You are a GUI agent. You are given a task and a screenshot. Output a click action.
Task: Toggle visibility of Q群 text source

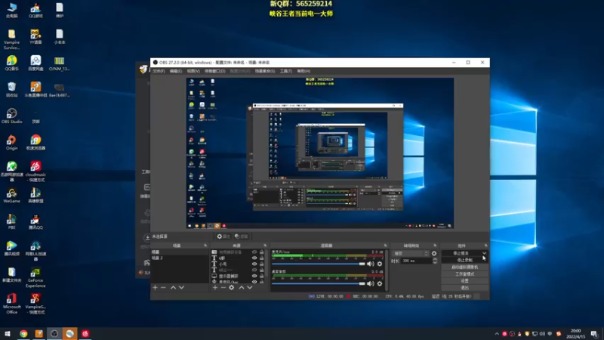click(x=254, y=258)
